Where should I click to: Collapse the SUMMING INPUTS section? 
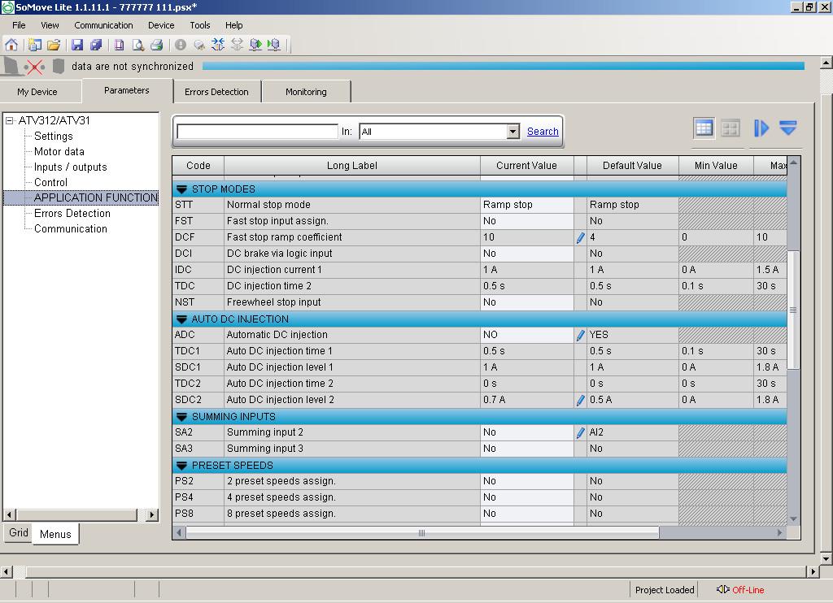[x=181, y=417]
